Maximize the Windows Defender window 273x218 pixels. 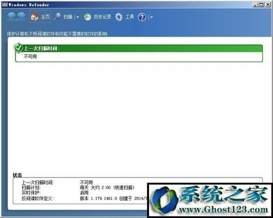point(261,5)
